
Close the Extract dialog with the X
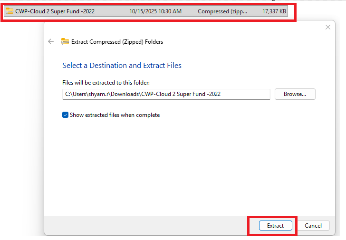(327, 28)
